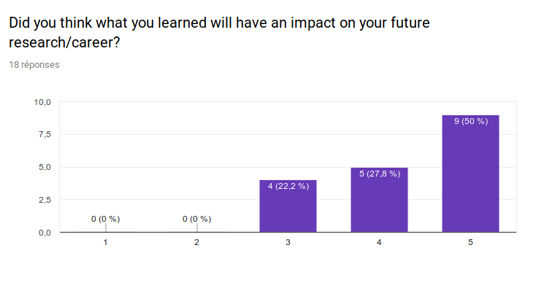Click x-axis label 5
536x291 pixels.
(x=470, y=242)
